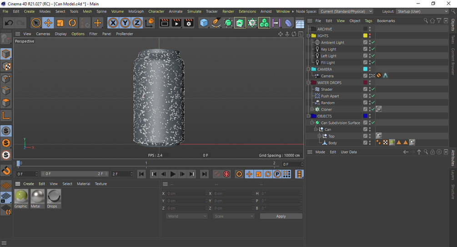Image resolution: width=457 pixels, height=247 pixels.
Task: Click the Apply button in coordinates panel
Action: 281,216
